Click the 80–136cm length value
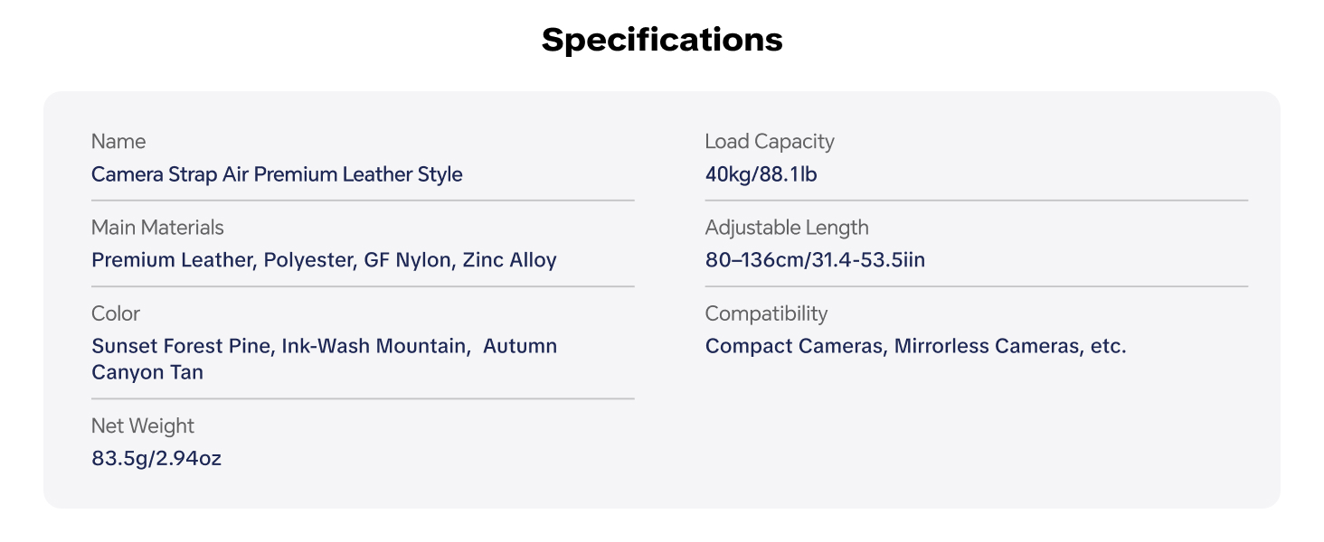Viewport: 1324px width, 542px height. click(x=815, y=260)
